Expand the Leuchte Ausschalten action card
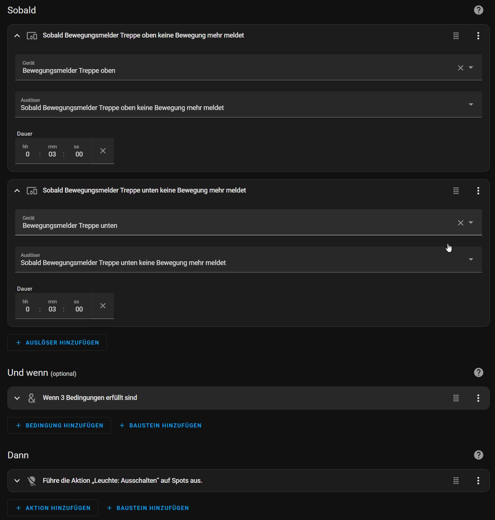495x520 pixels. click(17, 481)
